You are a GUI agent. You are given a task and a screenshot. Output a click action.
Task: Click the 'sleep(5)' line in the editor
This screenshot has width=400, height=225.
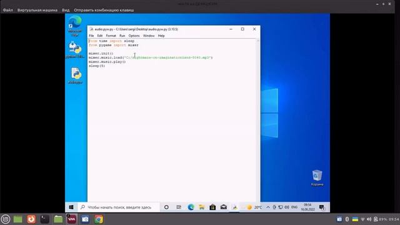pyautogui.click(x=97, y=66)
